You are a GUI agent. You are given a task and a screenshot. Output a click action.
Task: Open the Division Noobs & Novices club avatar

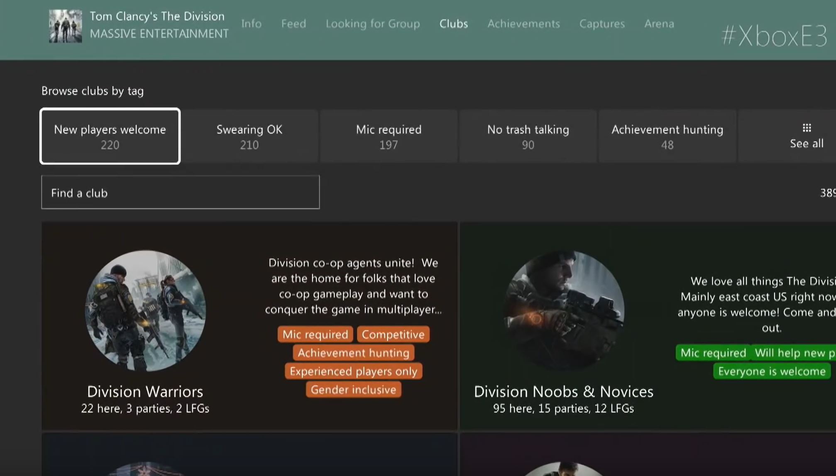tap(563, 310)
